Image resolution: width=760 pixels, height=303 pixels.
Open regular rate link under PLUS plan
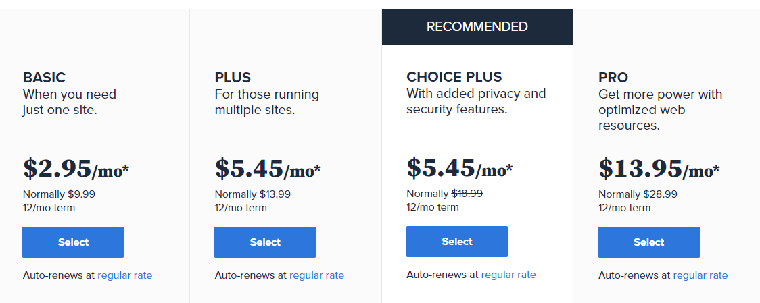[316, 275]
